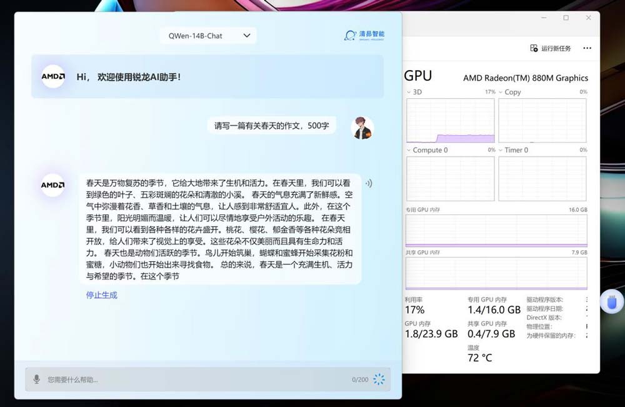Click the 温度 label
This screenshot has height=407, width=625.
pyautogui.click(x=474, y=348)
